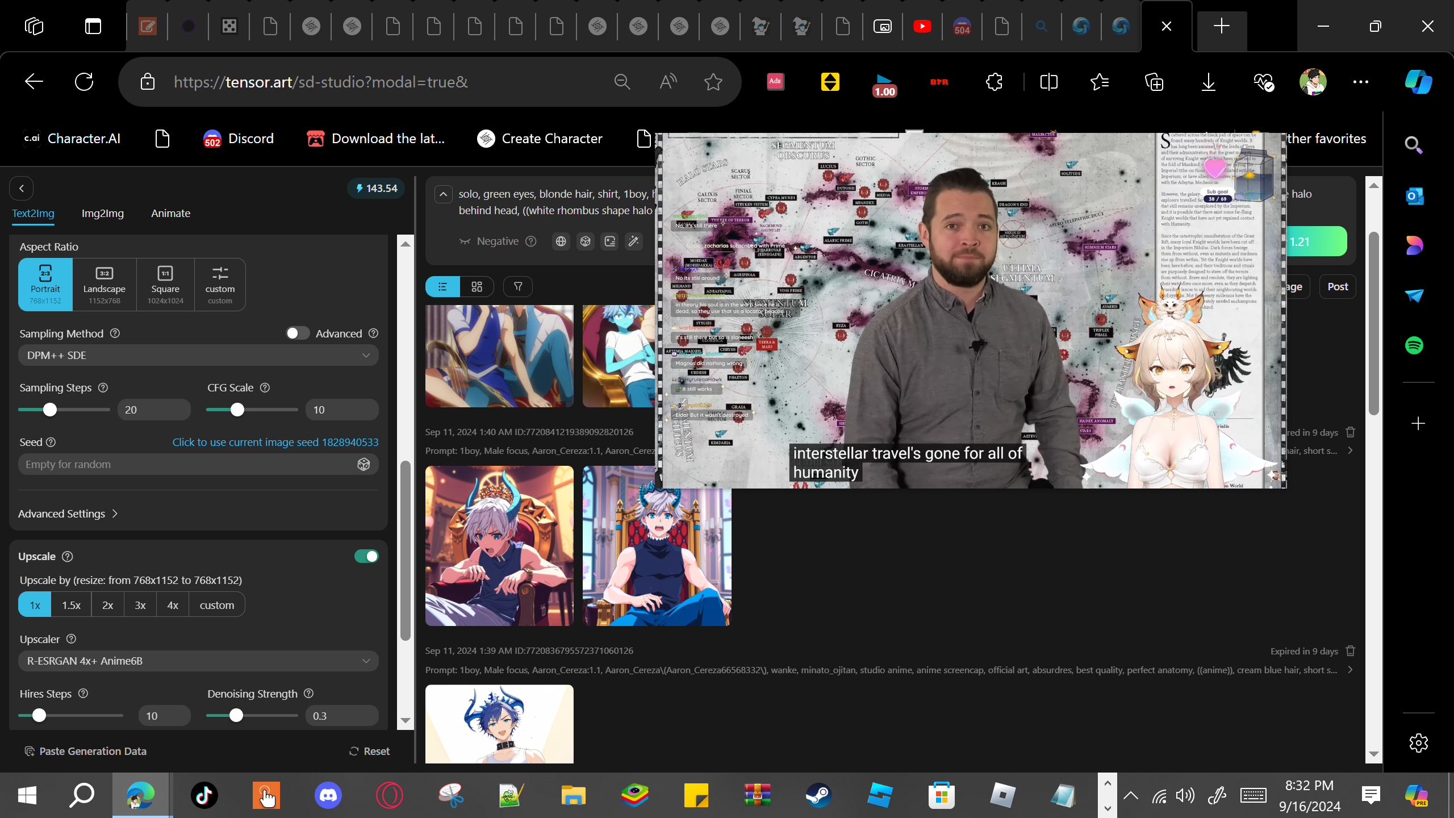Click the cube icon in prompt toolbar
Viewport: 1454px width, 818px height.
pos(585,241)
